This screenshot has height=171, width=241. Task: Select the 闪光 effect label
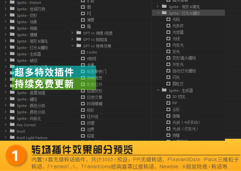pos(176,77)
